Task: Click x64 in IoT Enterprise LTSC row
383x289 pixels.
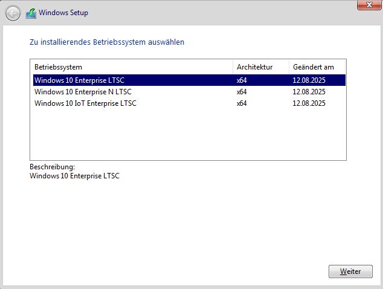Action: tap(242, 103)
